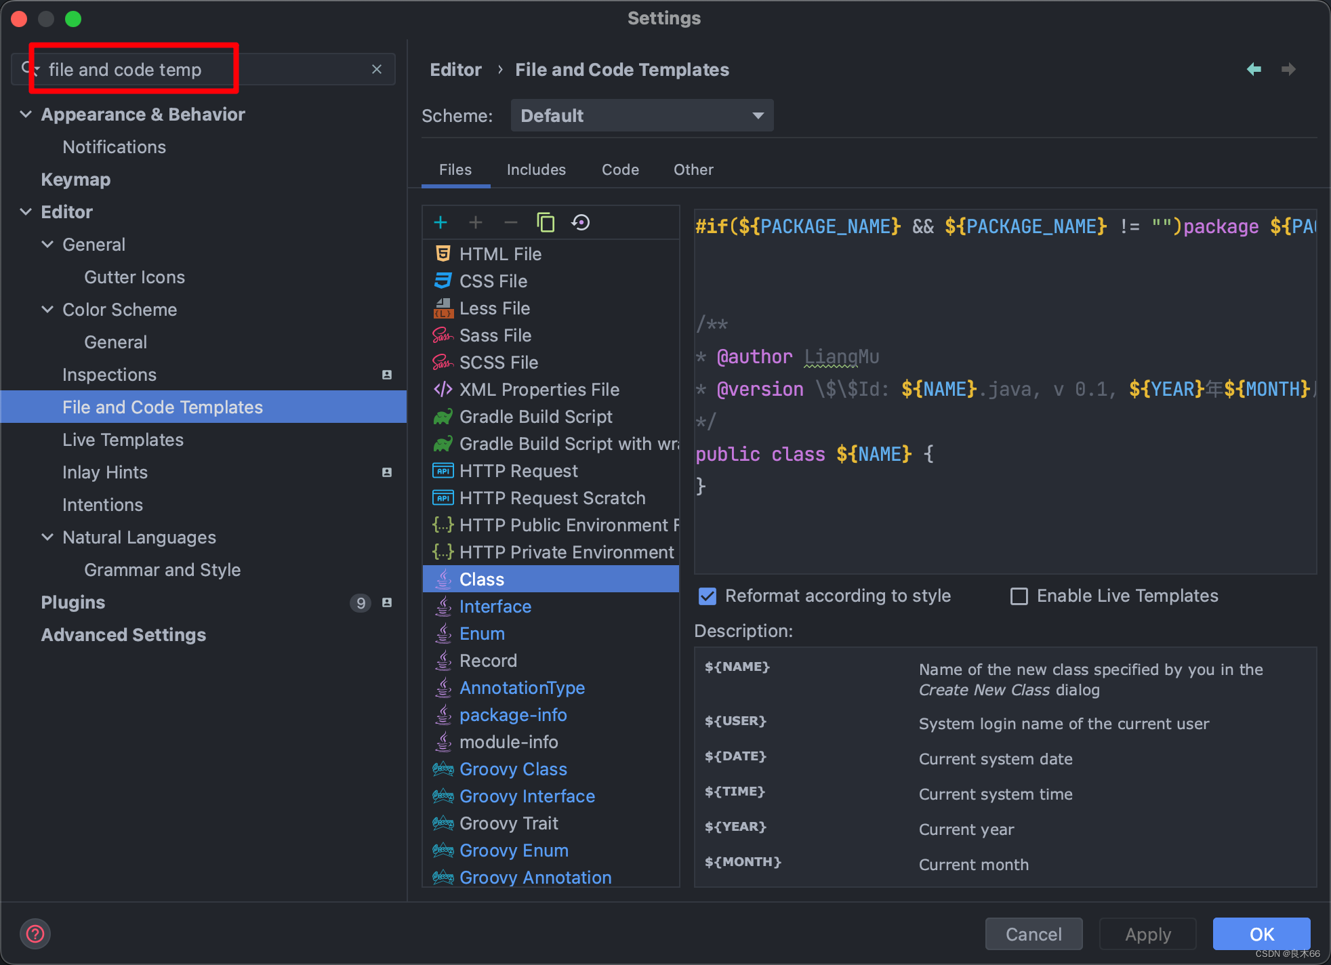Clear the settings search field
This screenshot has height=965, width=1331.
pyautogui.click(x=377, y=69)
